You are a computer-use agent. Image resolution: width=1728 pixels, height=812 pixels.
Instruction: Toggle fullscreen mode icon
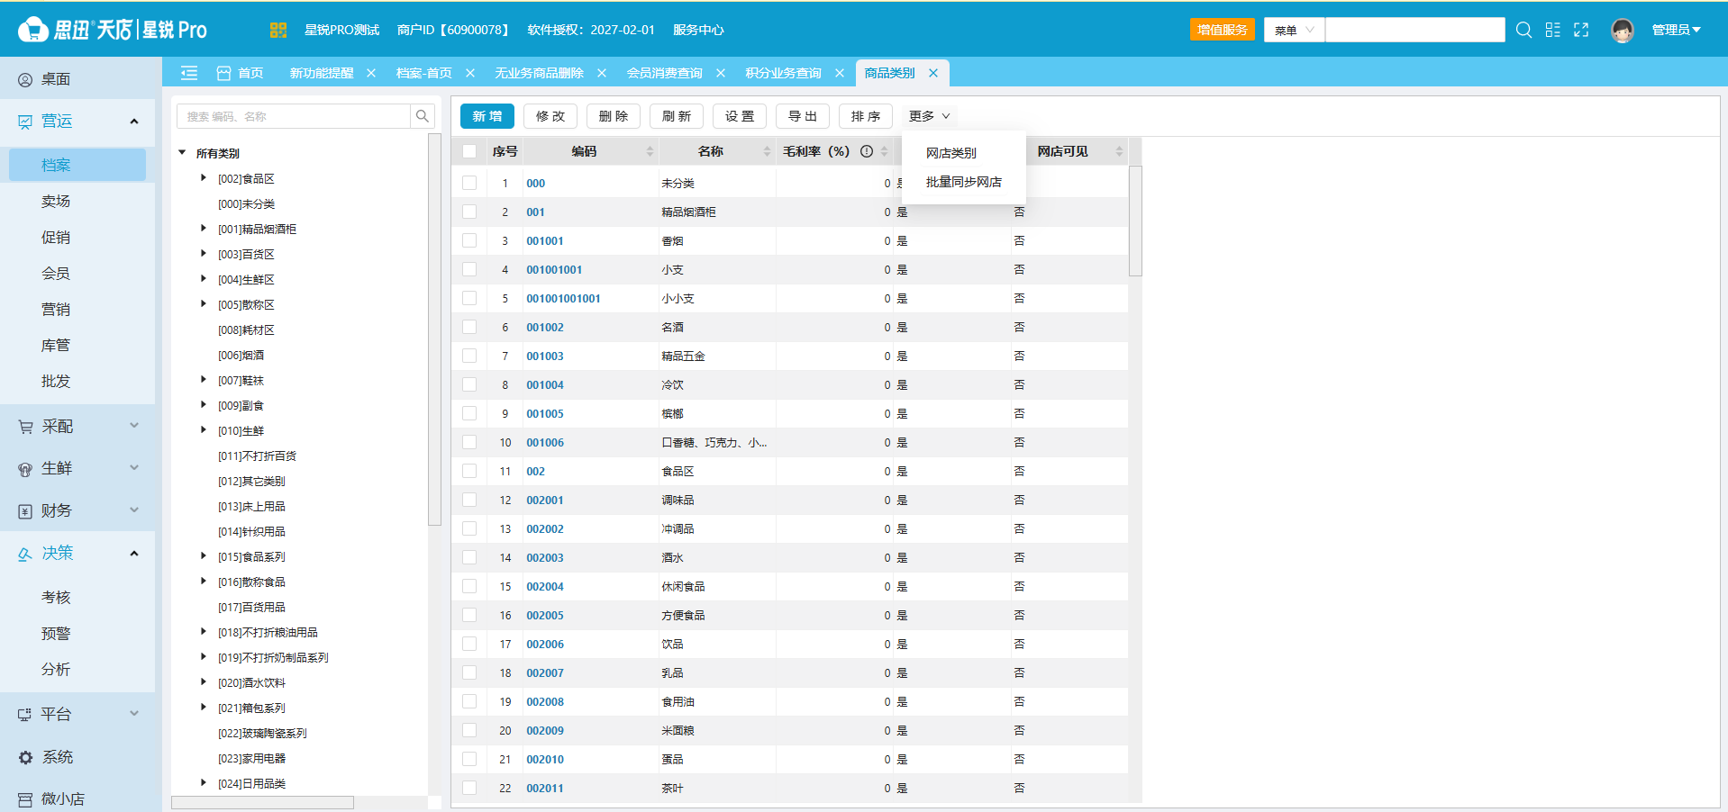coord(1581,30)
